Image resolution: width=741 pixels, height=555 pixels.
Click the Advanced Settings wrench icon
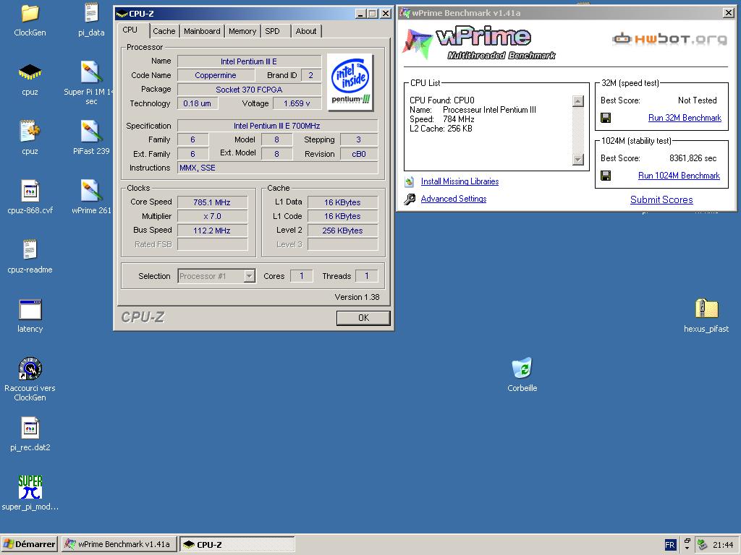[x=410, y=199]
